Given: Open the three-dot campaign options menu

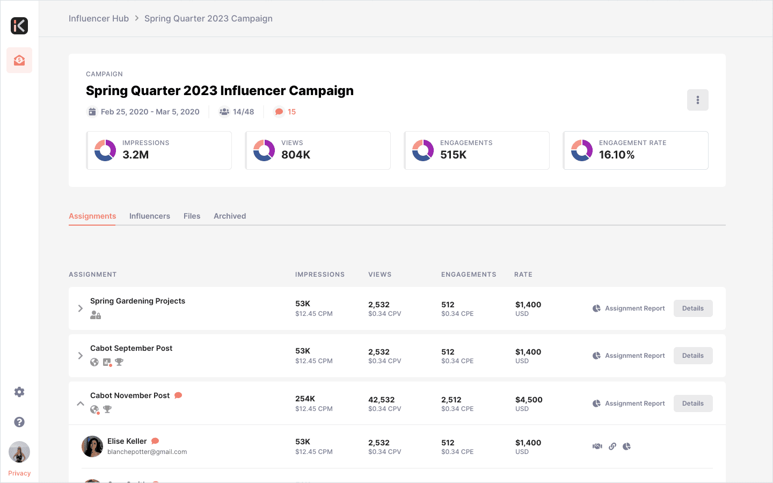Looking at the screenshot, I should pyautogui.click(x=698, y=100).
